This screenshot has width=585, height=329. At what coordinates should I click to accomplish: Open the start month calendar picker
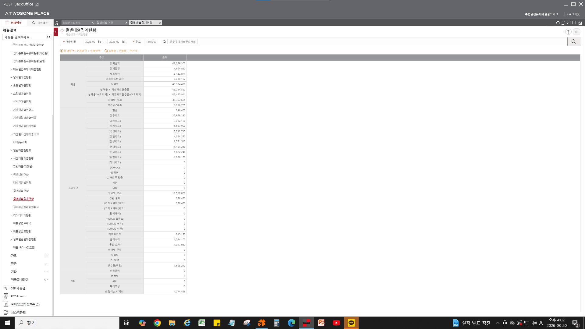pos(99,42)
